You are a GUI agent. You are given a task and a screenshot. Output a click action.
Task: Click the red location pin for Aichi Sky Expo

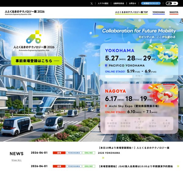106,106
